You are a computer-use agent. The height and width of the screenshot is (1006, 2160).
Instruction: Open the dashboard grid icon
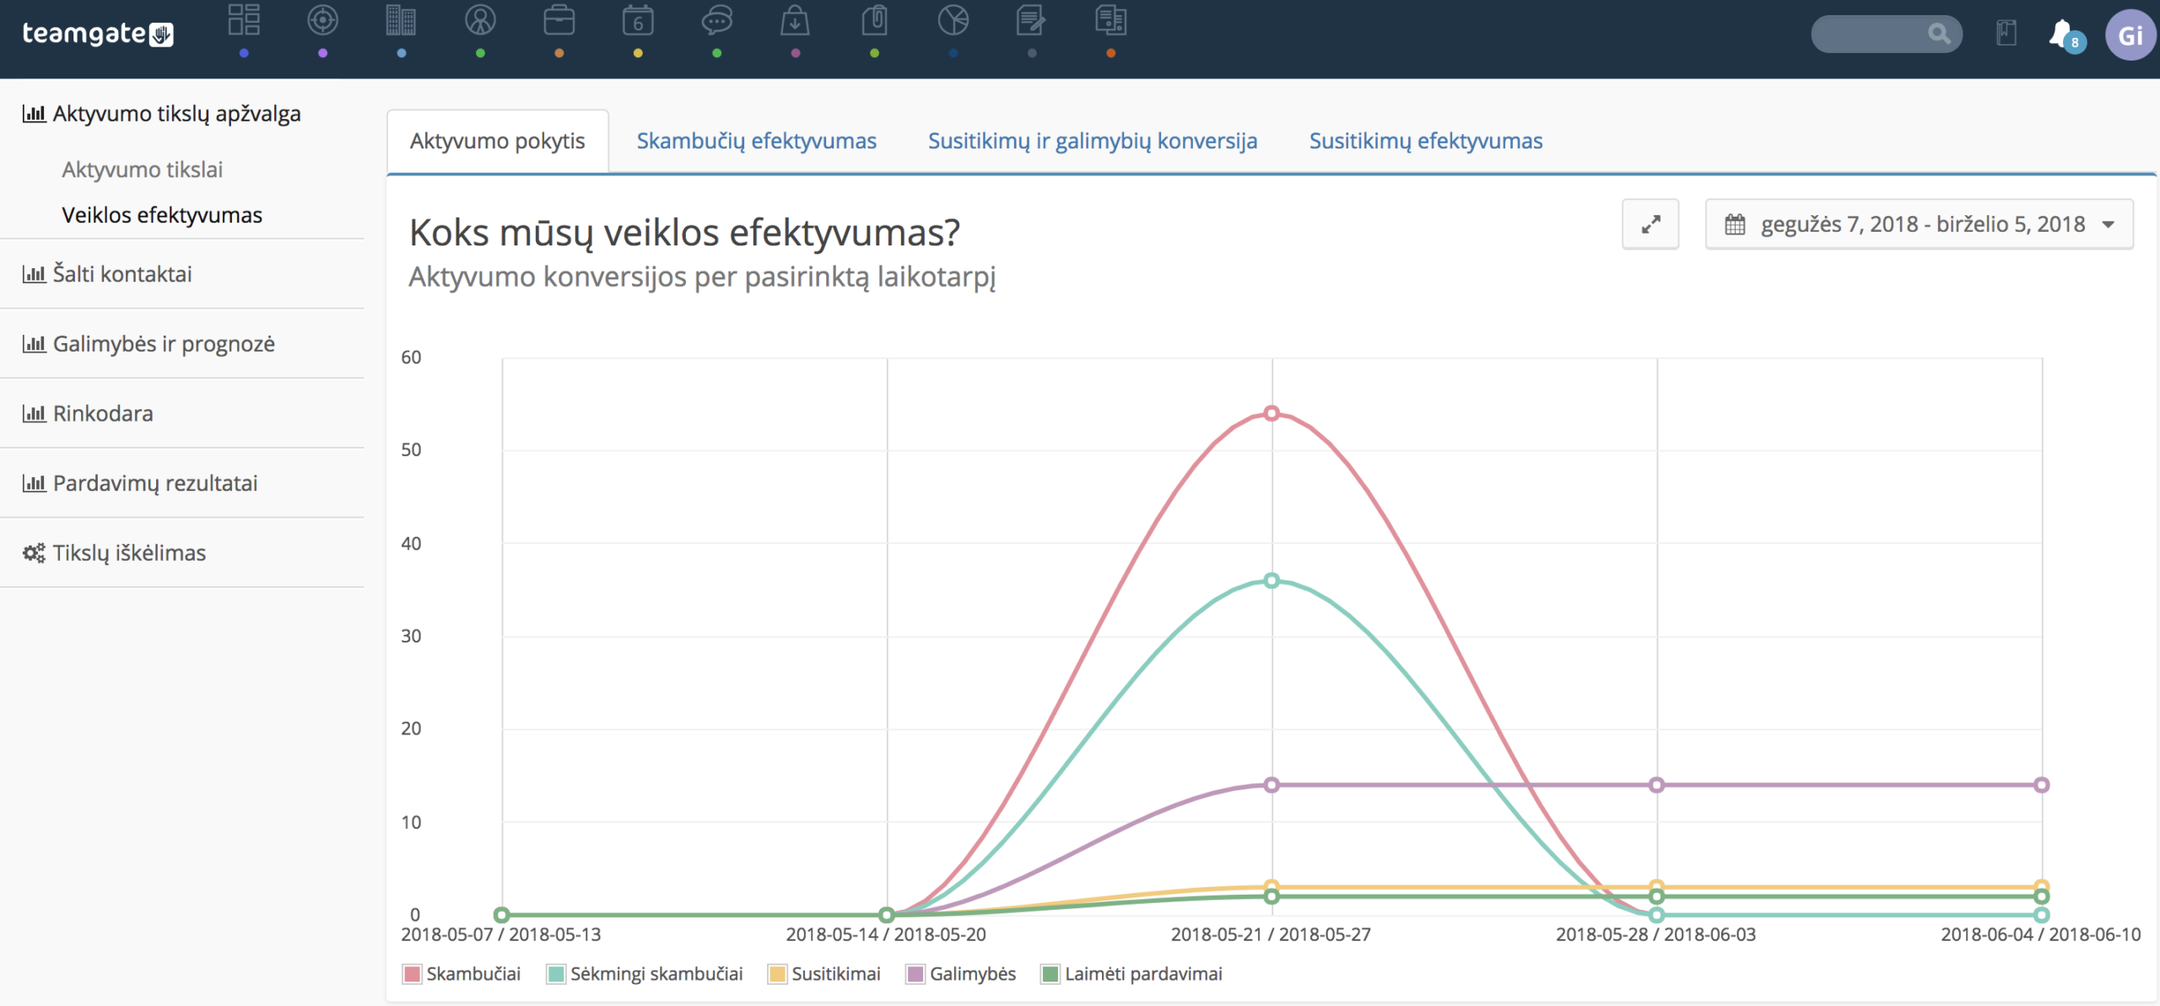click(x=244, y=20)
